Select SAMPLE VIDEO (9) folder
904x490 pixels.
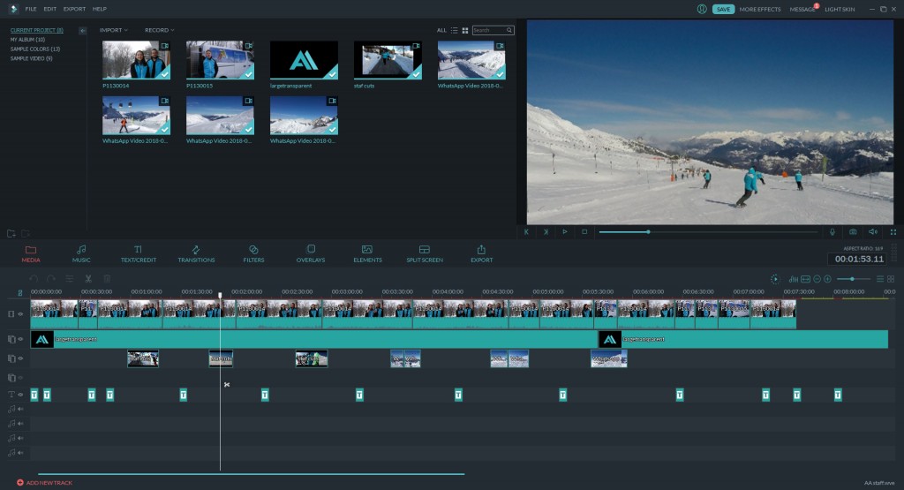31,58
